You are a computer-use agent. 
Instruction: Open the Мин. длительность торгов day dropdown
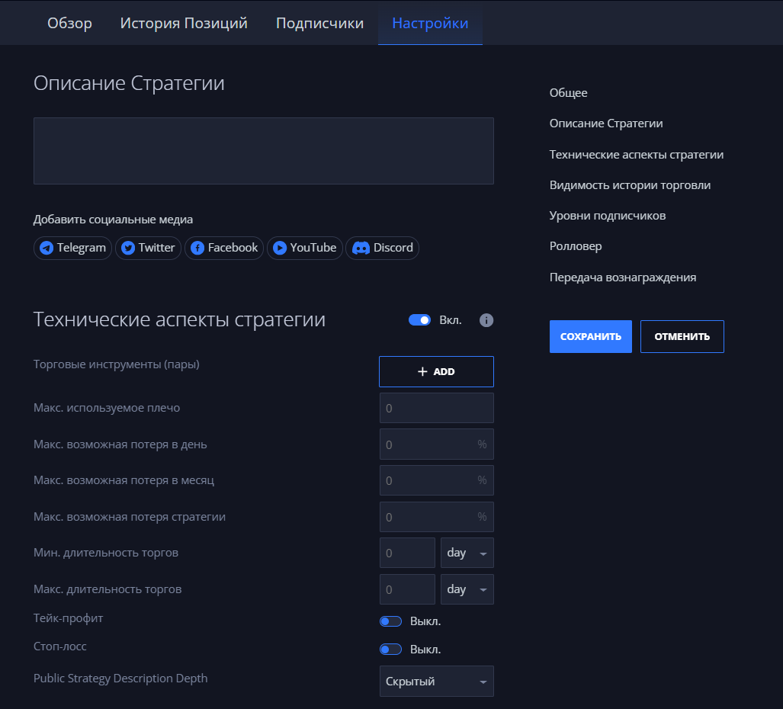(x=467, y=553)
